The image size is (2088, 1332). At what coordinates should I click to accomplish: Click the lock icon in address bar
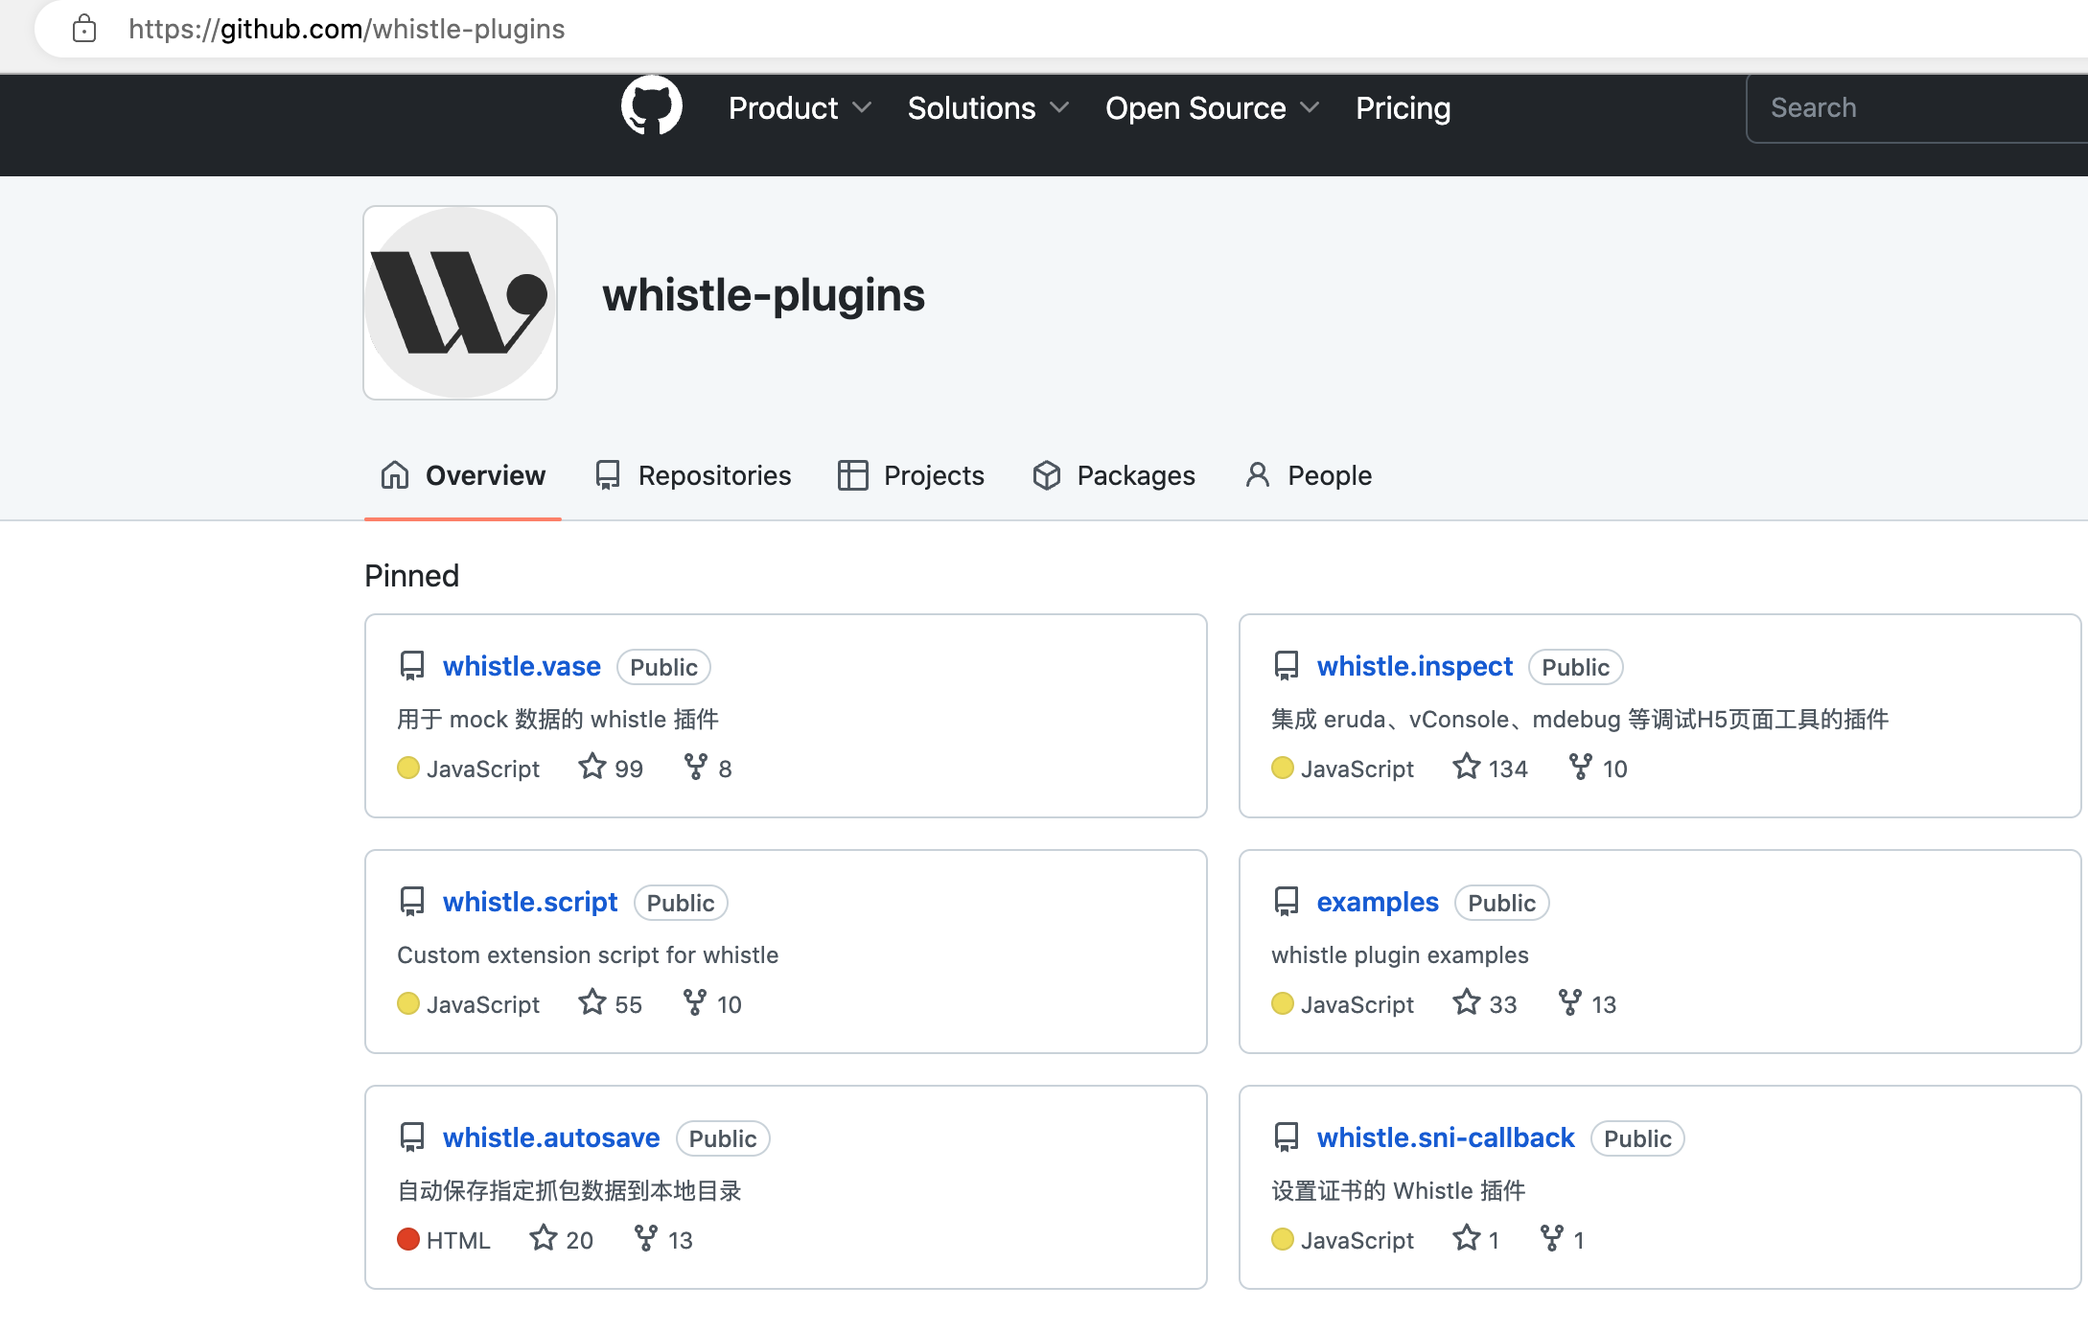pos(84,29)
